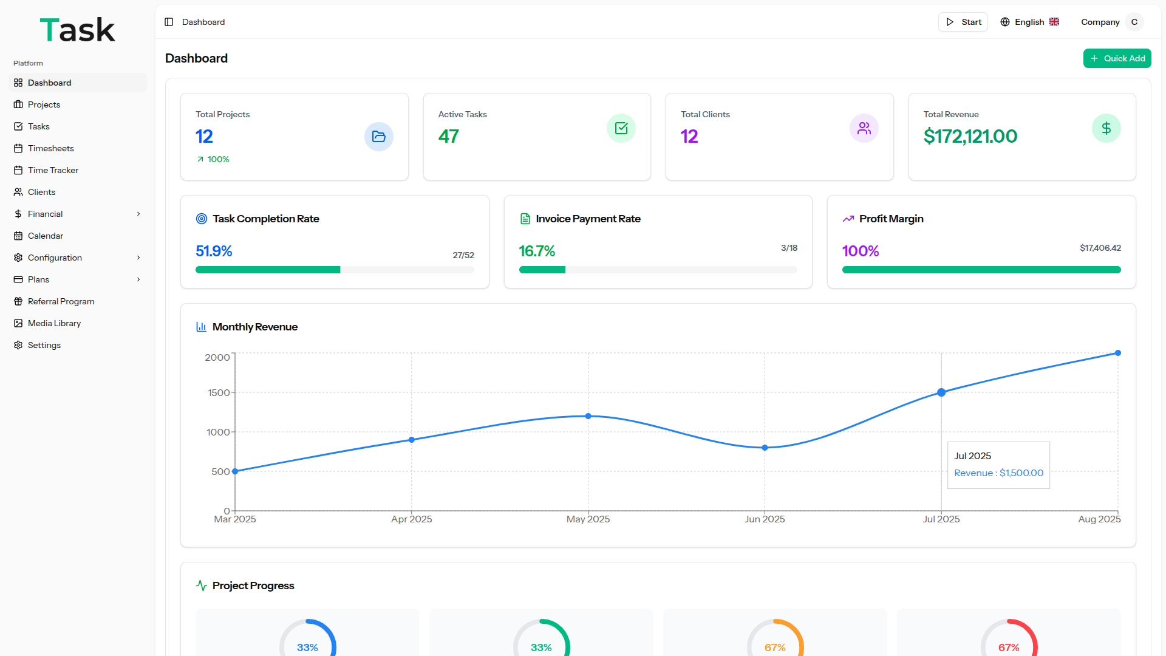Viewport: 1166px width, 656px height.
Task: Click the Active Tasks checkmark icon
Action: tap(621, 128)
